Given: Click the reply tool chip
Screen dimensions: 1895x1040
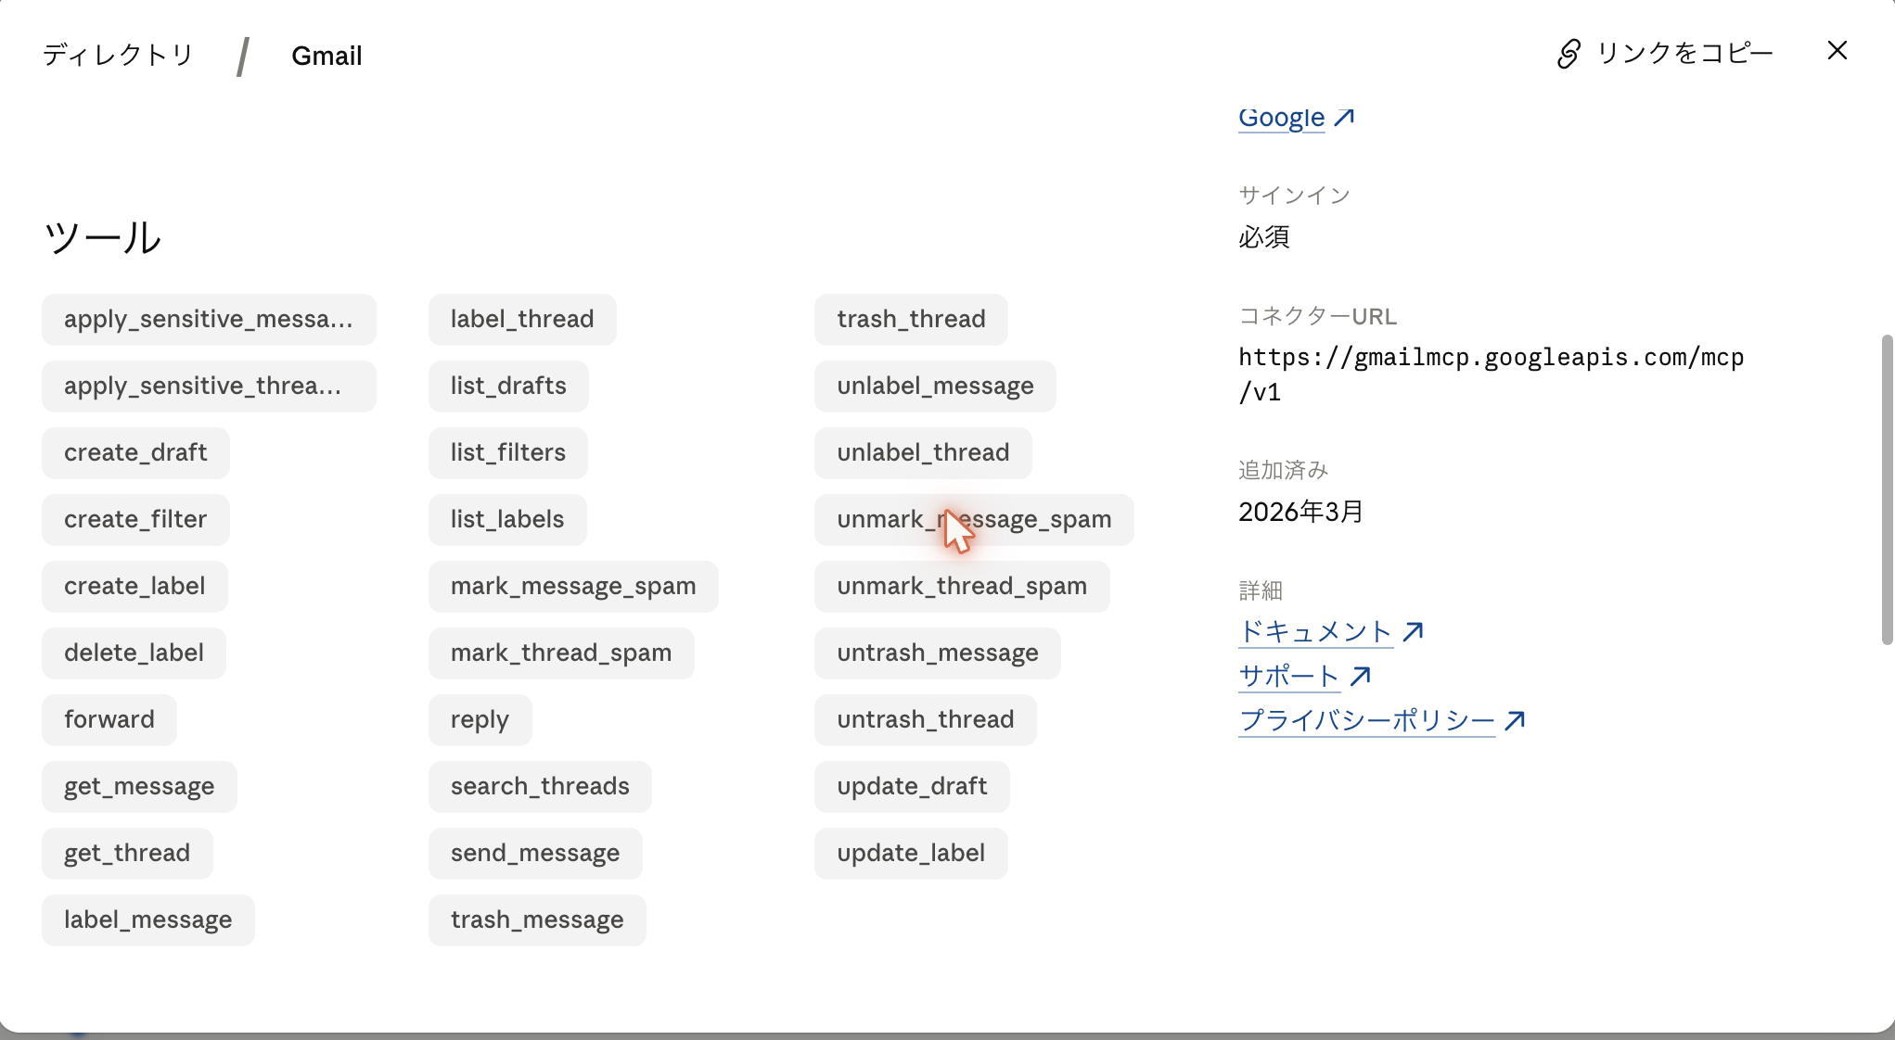Looking at the screenshot, I should point(480,720).
